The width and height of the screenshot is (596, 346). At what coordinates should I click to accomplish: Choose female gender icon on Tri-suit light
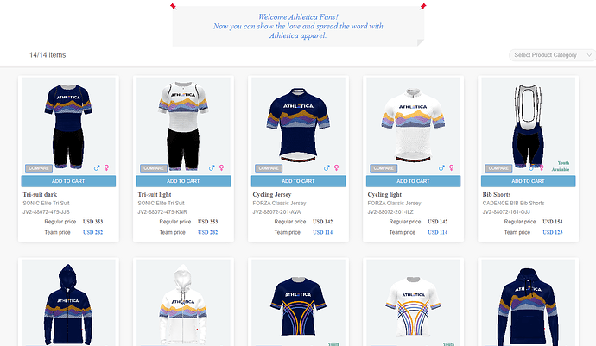[x=222, y=168]
